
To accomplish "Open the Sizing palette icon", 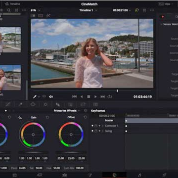I will [x=83, y=104].
